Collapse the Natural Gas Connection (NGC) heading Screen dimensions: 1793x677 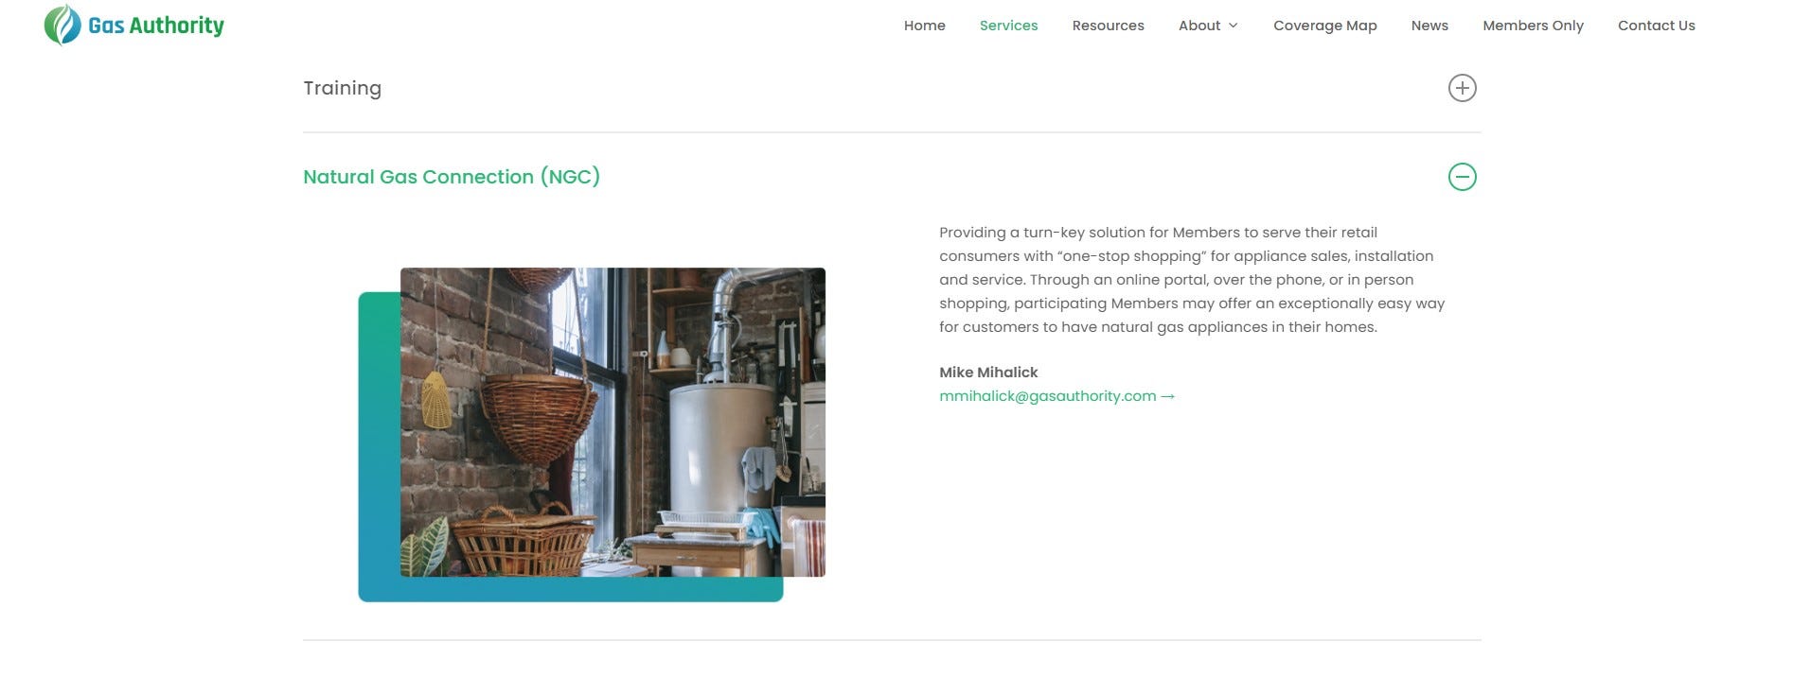(x=452, y=177)
